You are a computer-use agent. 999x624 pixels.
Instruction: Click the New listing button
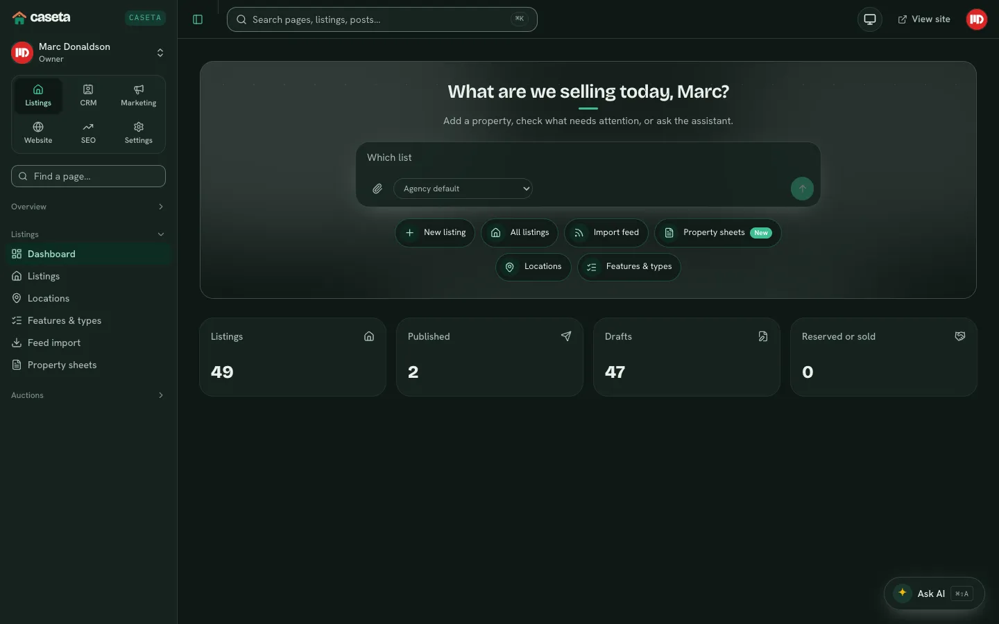[435, 233]
